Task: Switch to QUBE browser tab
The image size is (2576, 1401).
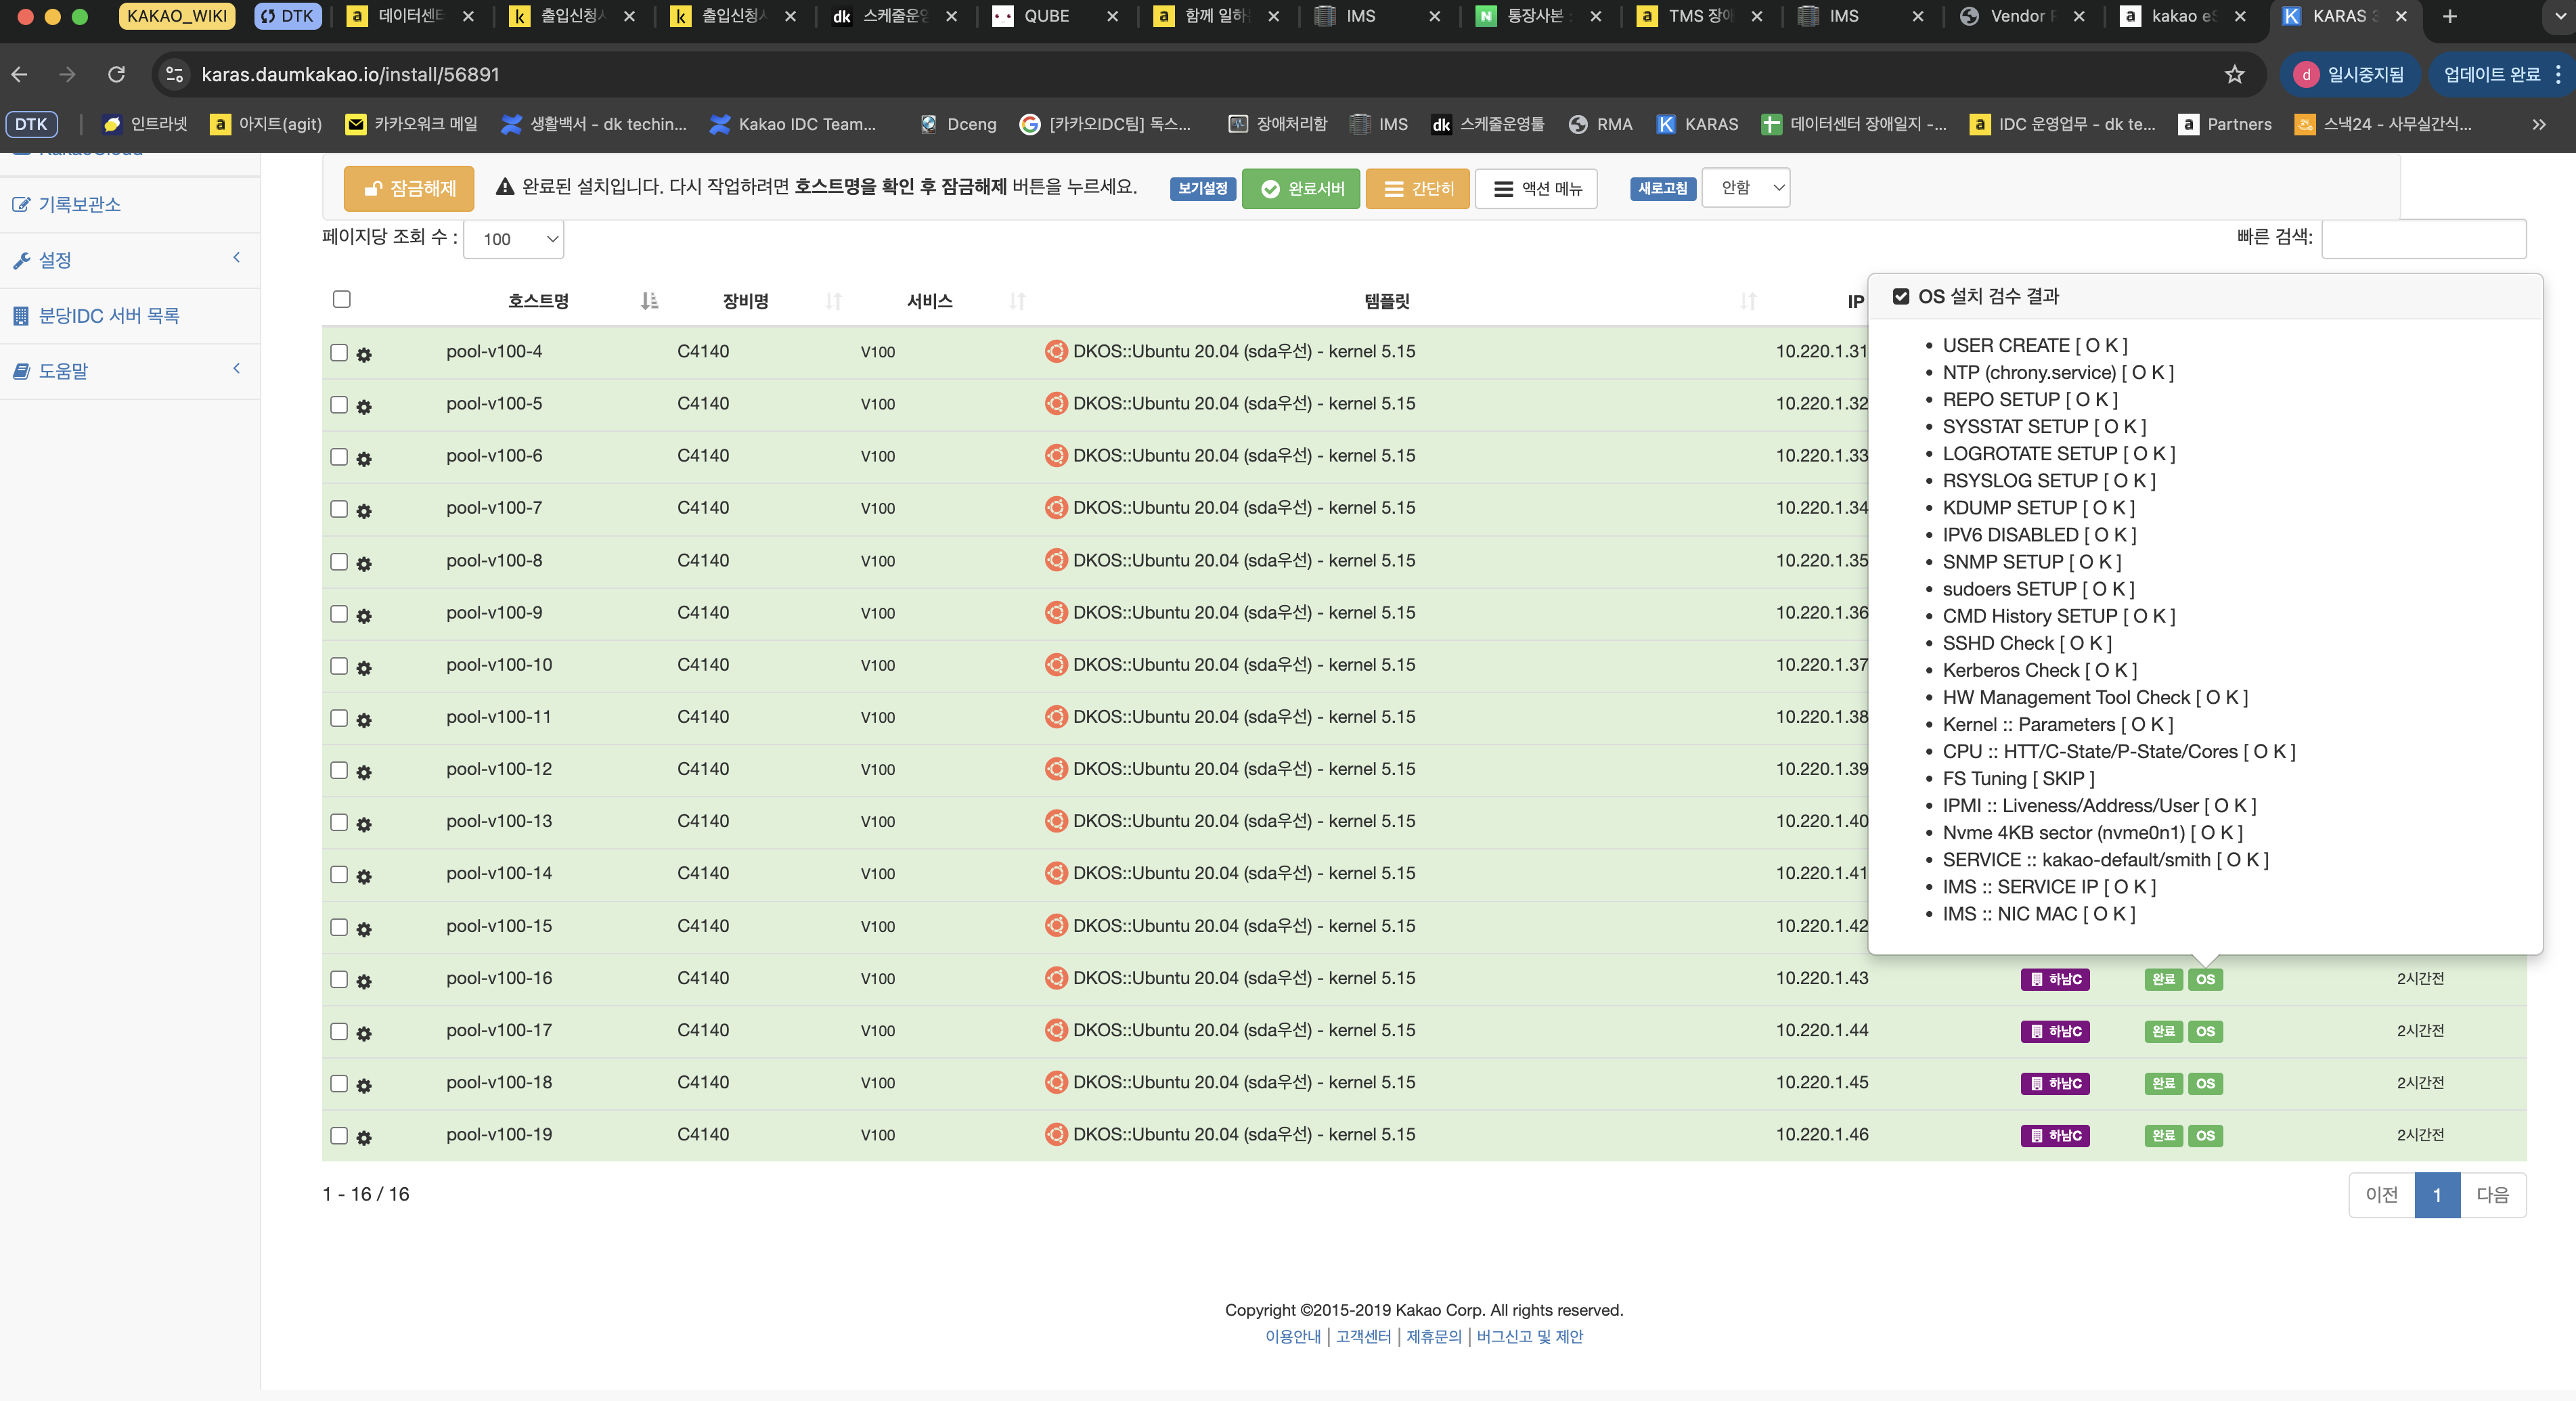Action: [x=1046, y=16]
